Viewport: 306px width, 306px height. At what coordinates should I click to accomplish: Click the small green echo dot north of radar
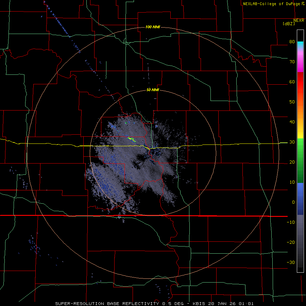(126, 123)
